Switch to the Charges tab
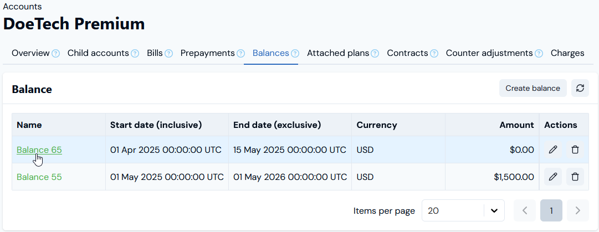This screenshot has height=232, width=599. 567,53
